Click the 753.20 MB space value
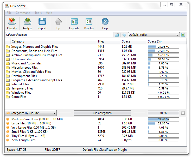Viewport: 191px width, 157px height. point(129,55)
